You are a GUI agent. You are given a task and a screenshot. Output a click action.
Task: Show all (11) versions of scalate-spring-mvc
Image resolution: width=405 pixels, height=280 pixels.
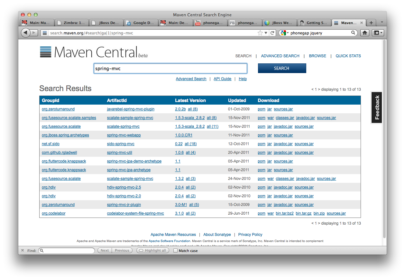[213, 126]
